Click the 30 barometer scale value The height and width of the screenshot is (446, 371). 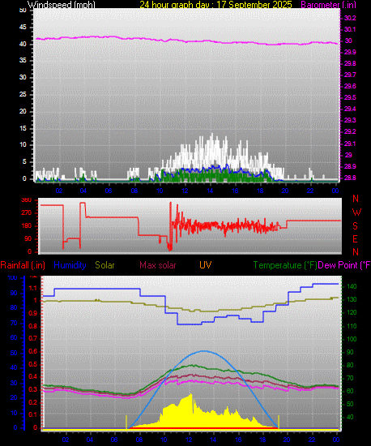point(348,41)
